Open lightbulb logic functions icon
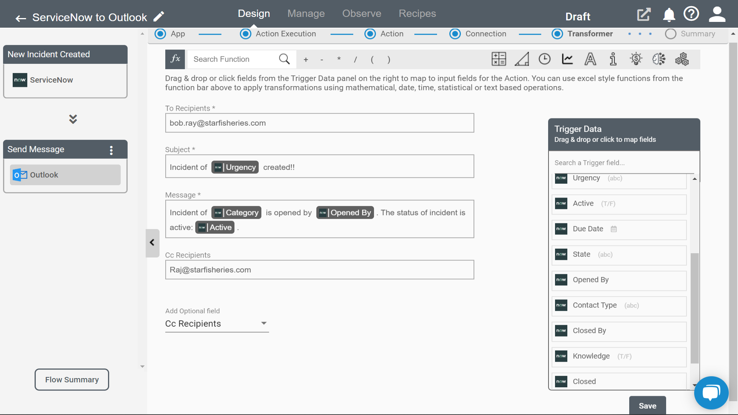This screenshot has width=738, height=415. point(636,59)
